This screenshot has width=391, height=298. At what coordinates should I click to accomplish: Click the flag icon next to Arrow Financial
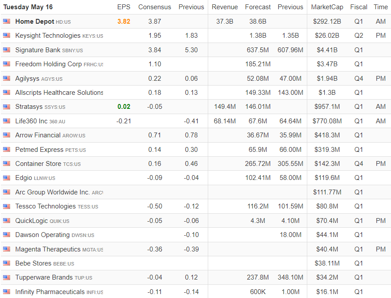(7, 135)
